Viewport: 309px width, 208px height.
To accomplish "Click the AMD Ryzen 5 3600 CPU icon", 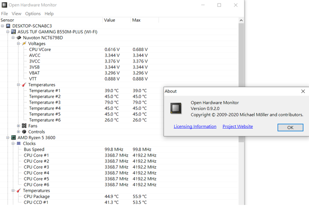I will (x=13, y=137).
